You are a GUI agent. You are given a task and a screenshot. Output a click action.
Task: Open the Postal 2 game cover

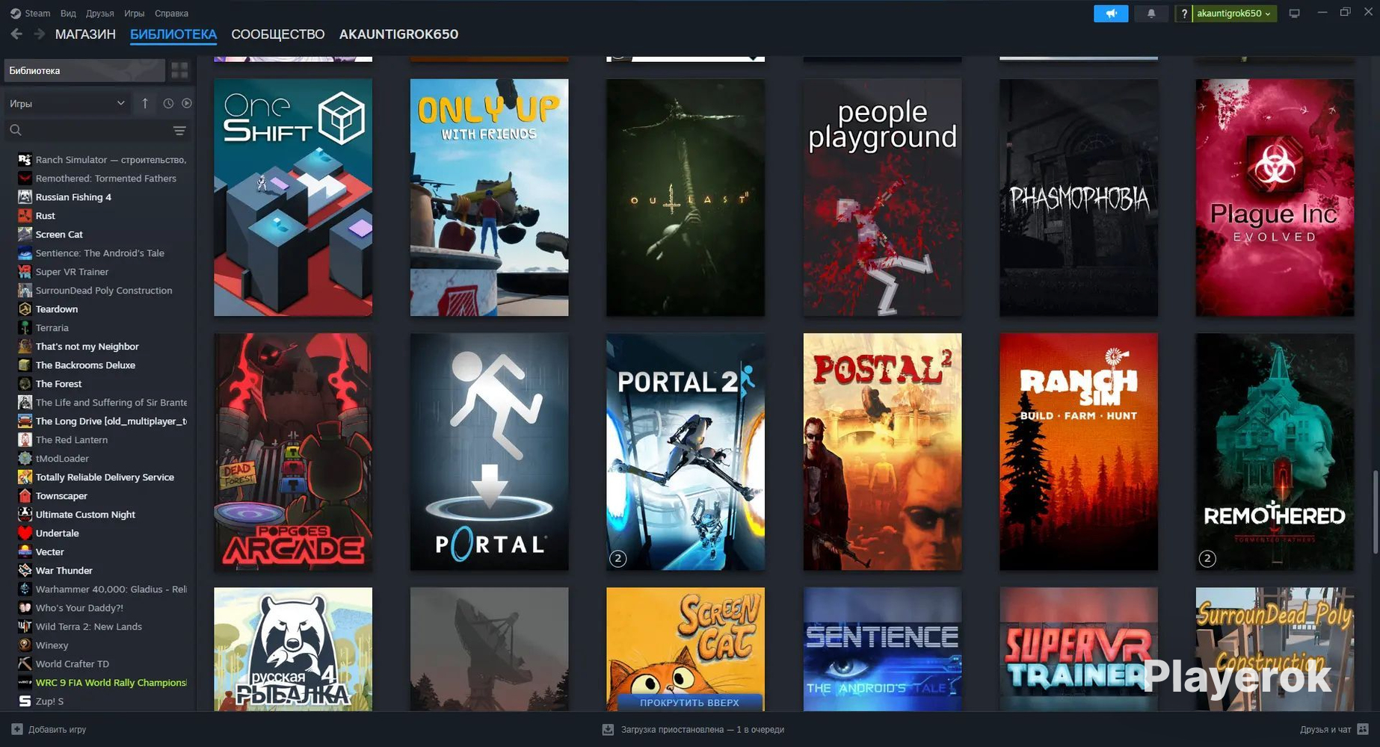point(882,452)
